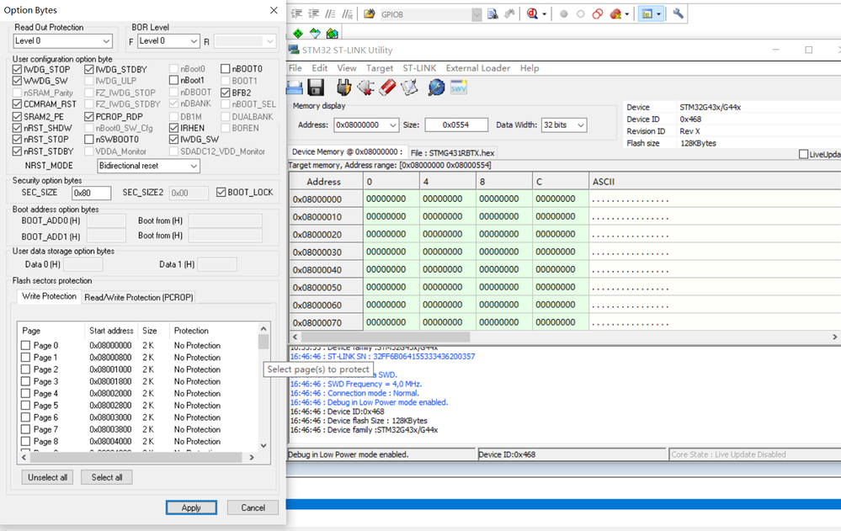Open the File menu in ST-LINK Utility
The width and height of the screenshot is (841, 531).
coord(295,68)
